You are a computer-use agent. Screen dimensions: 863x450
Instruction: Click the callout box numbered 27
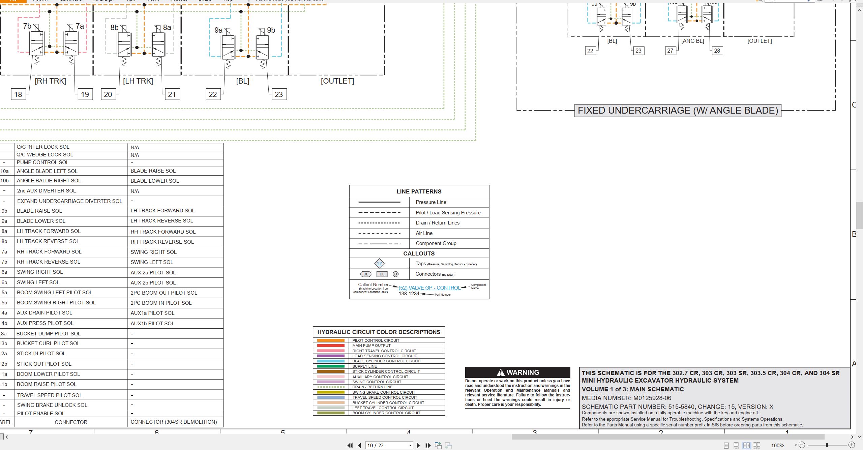click(670, 51)
